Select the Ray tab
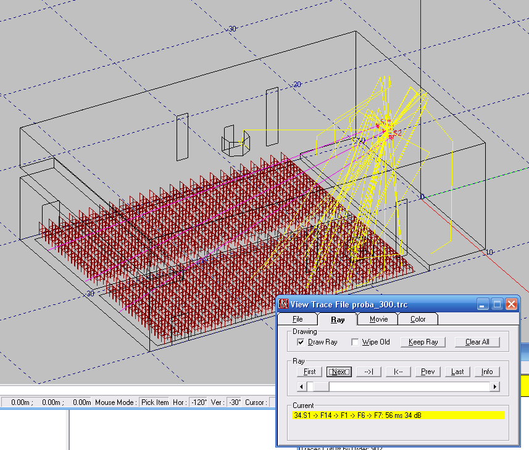 point(338,320)
